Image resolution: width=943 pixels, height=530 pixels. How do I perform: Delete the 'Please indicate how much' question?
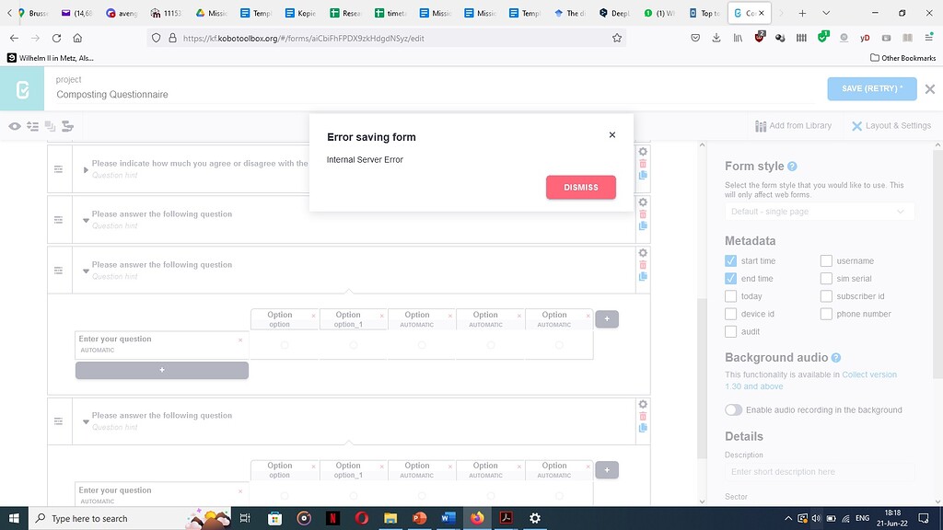click(x=643, y=164)
